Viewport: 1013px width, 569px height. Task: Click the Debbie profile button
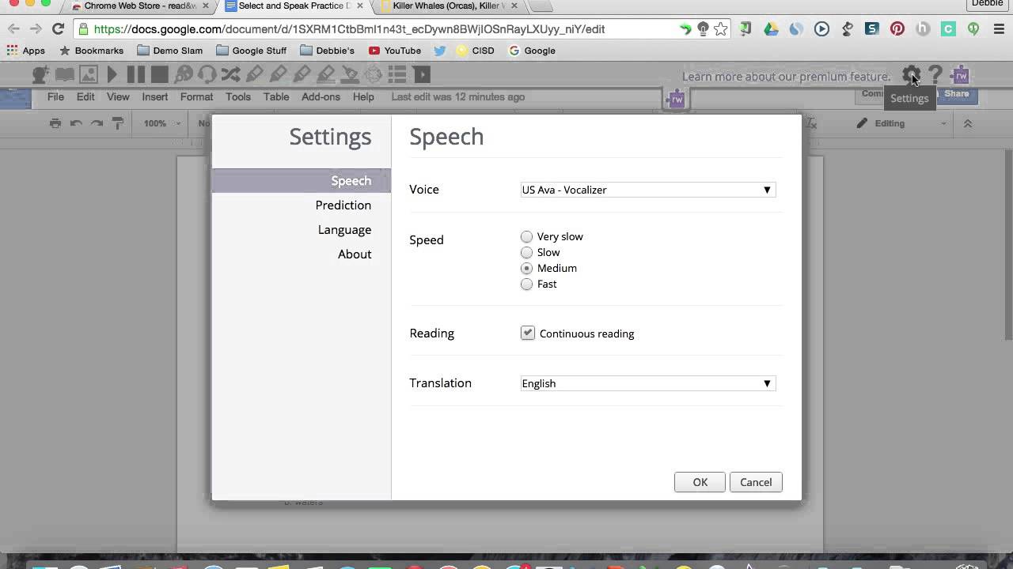pos(988,4)
